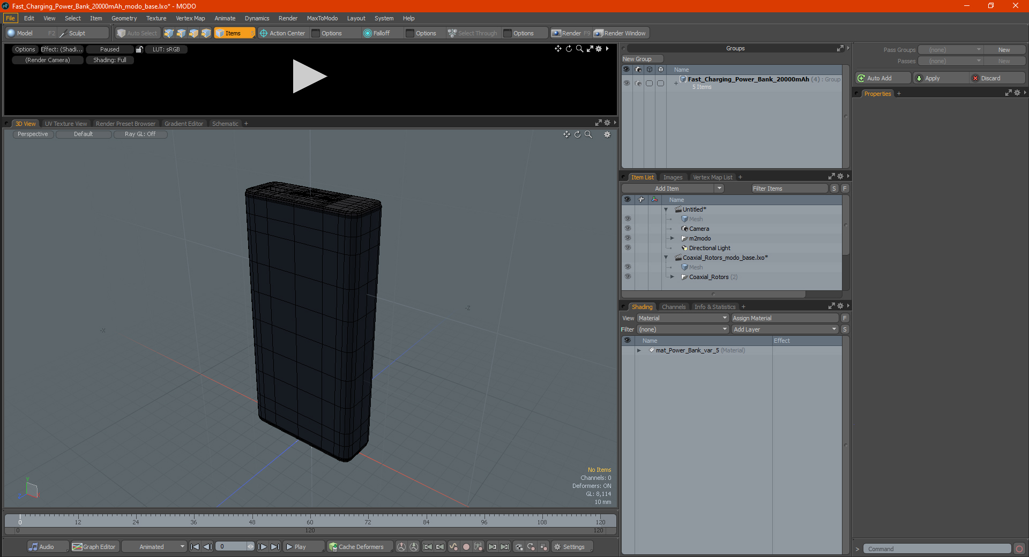This screenshot has height=557, width=1029.
Task: Open the MaxToModo menu
Action: (x=322, y=18)
